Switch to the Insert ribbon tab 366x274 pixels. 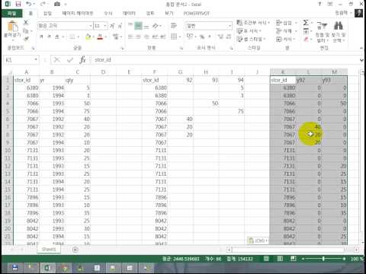point(47,13)
